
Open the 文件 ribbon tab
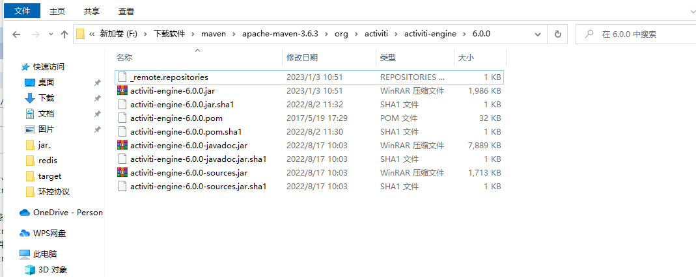(x=21, y=11)
